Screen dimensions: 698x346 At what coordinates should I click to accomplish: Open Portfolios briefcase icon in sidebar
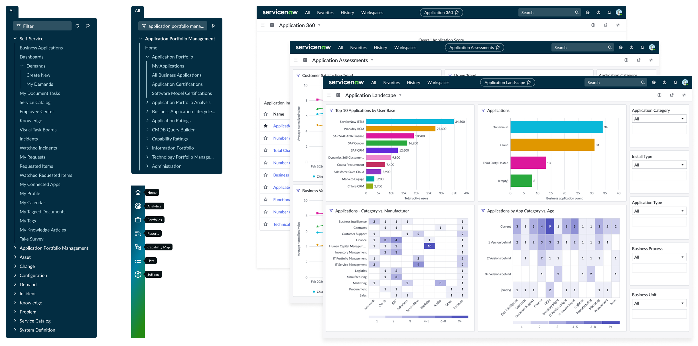138,220
